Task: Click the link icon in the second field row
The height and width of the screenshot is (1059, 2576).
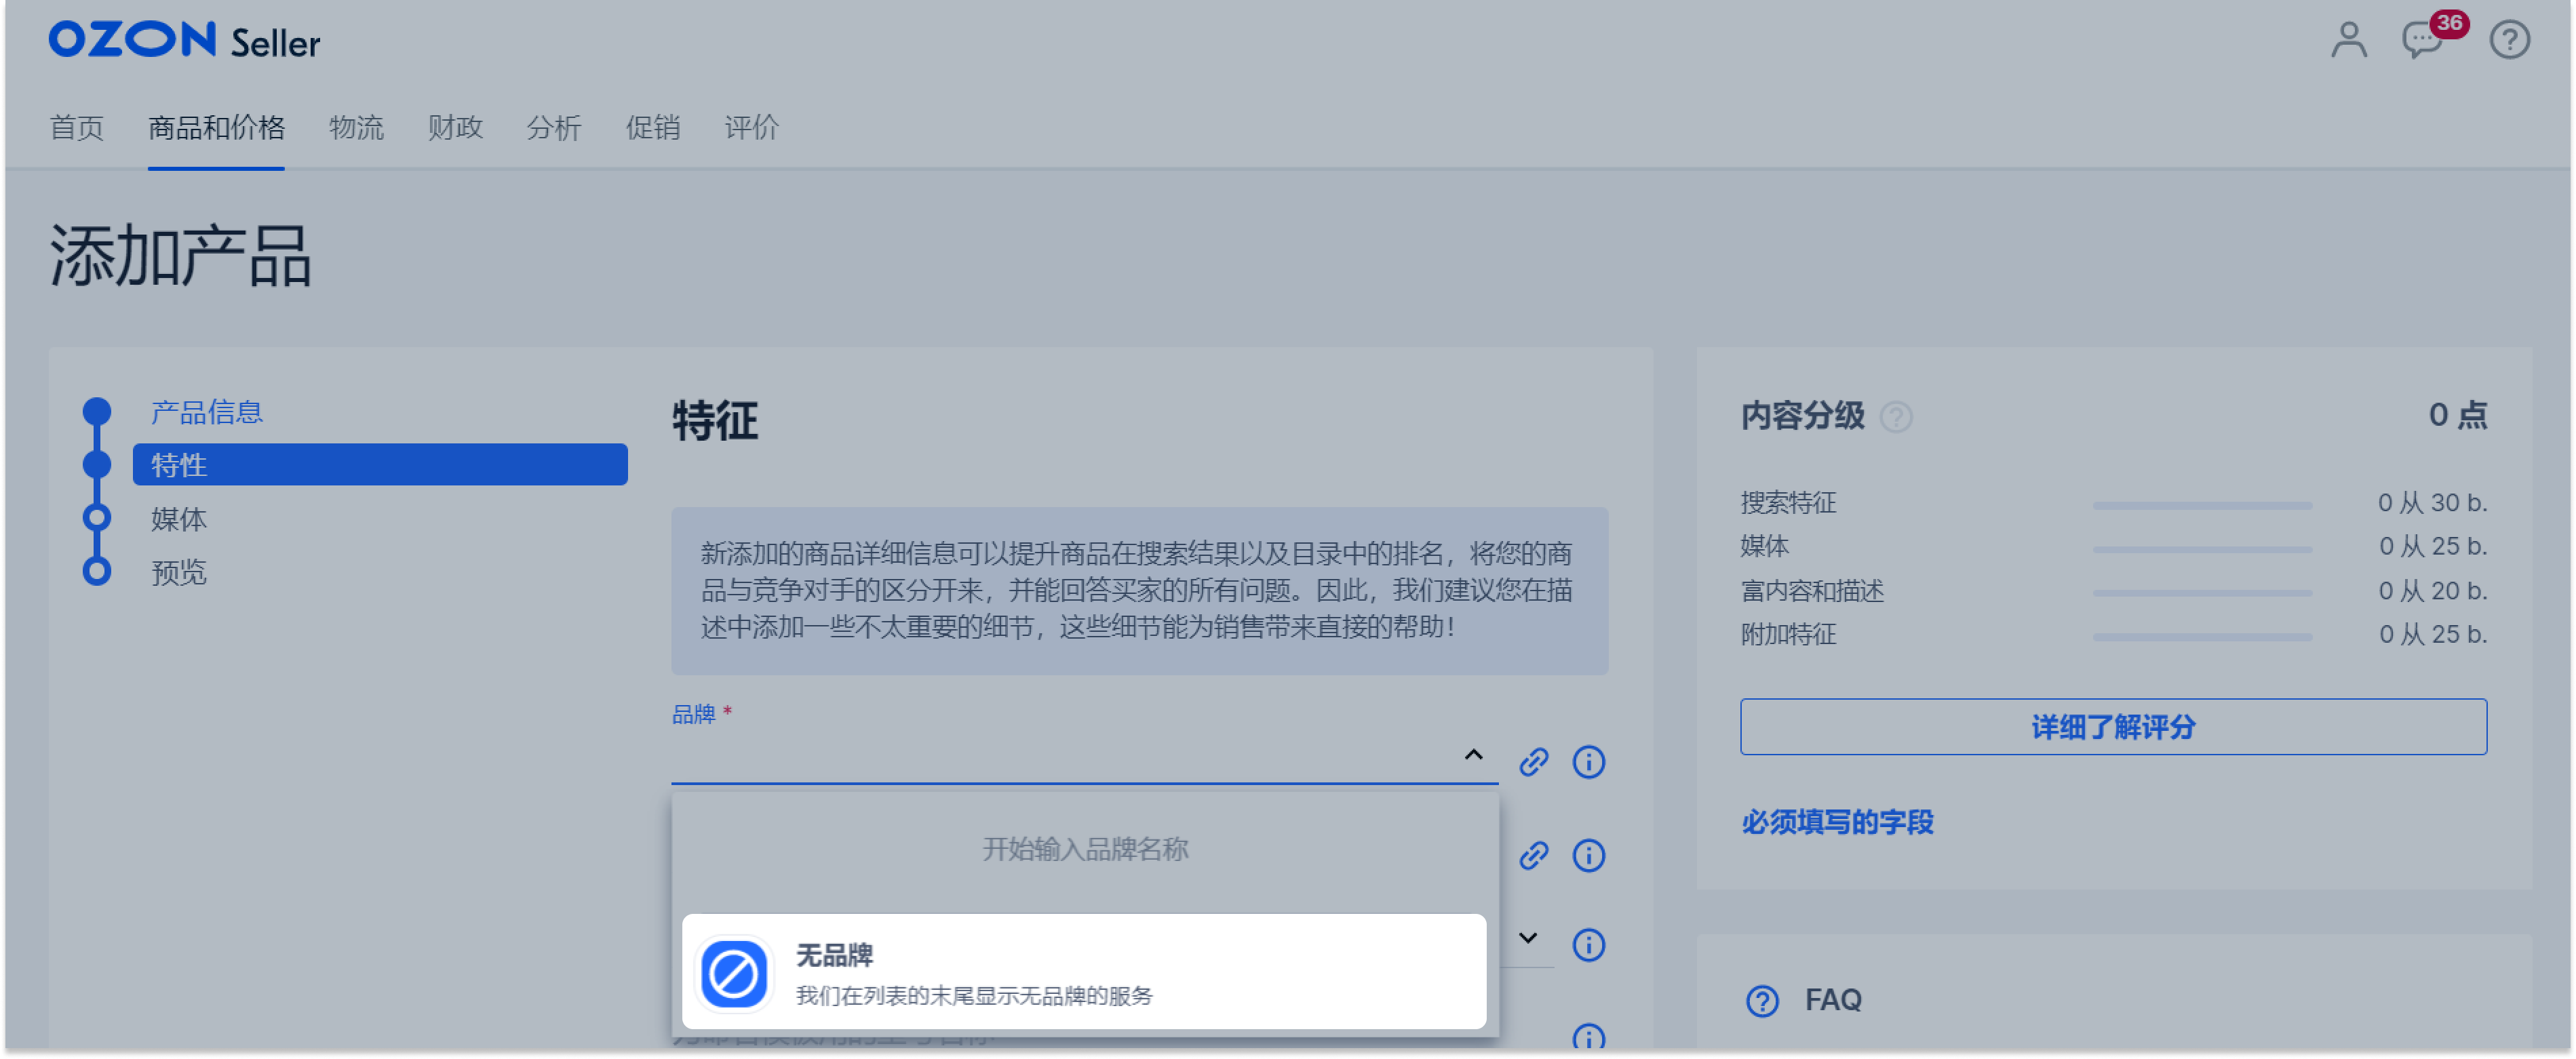Action: tap(1533, 855)
